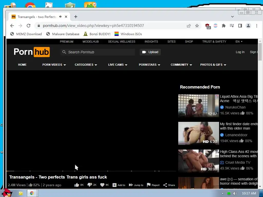Like the video (8K thumbs up)

pyautogui.click(x=77, y=185)
